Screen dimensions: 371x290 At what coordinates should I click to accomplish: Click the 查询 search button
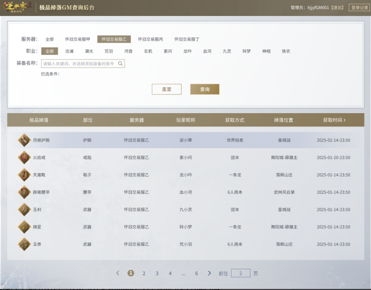click(x=204, y=89)
